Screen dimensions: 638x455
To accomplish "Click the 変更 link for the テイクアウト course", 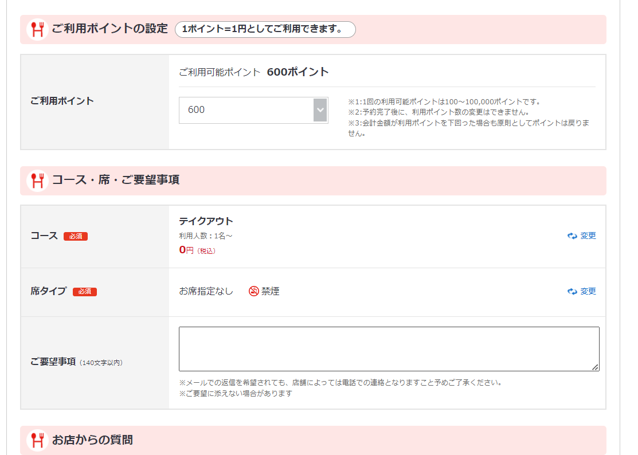I will 588,236.
